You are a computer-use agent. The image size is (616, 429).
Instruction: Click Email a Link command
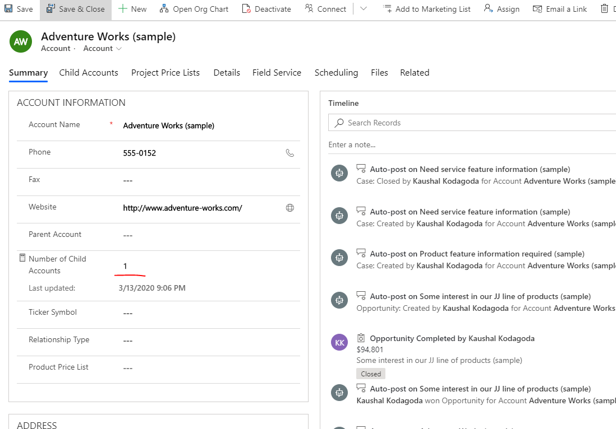coord(559,9)
